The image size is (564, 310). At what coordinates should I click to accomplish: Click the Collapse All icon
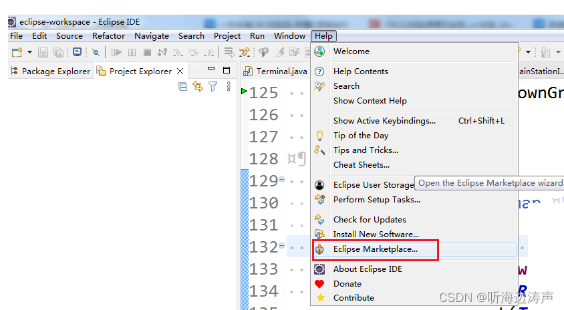pyautogui.click(x=182, y=87)
